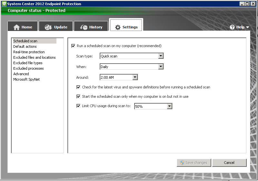The width and height of the screenshot is (258, 181).
Task: Switch to the Update tab
Action: tap(56, 26)
